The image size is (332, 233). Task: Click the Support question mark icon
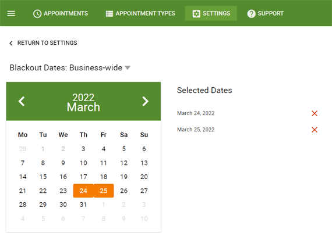[251, 14]
